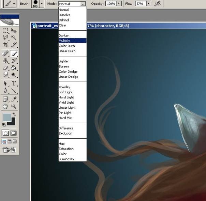Choose Darken blend mode
This screenshot has width=206, height=201.
(73, 35)
